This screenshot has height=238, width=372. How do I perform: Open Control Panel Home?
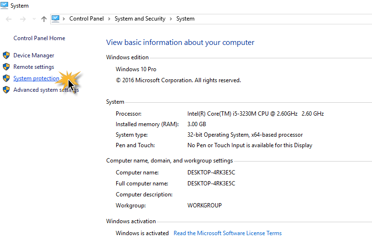[x=39, y=38]
